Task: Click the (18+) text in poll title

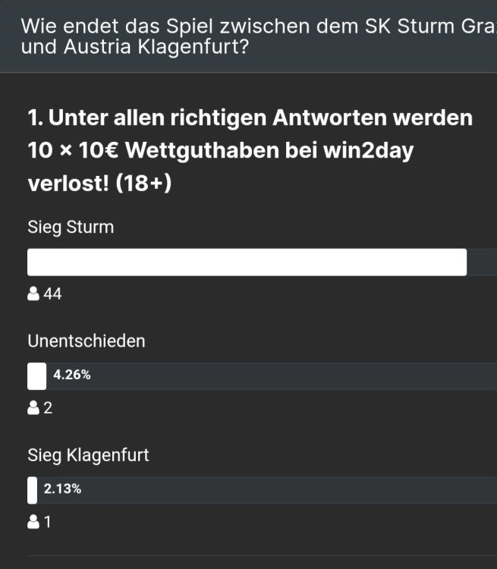Action: 143,184
